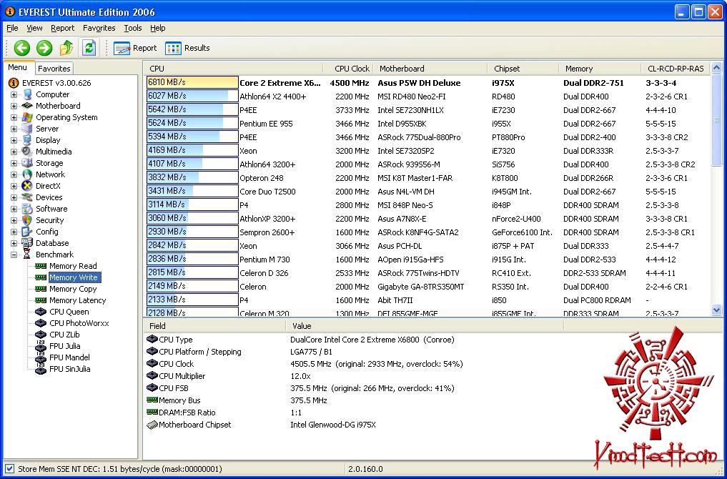
Task: Click the Memory Read module icon
Action: click(41, 266)
